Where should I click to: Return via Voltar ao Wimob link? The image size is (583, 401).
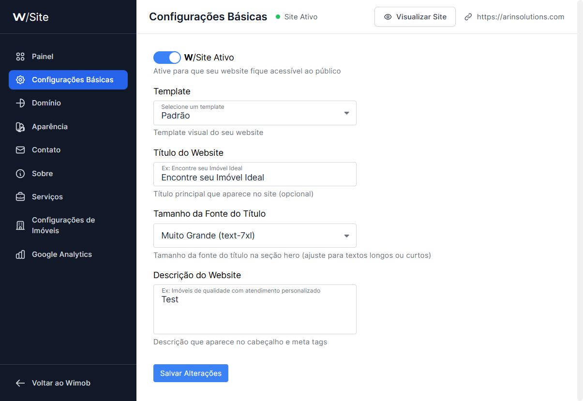[x=61, y=383]
